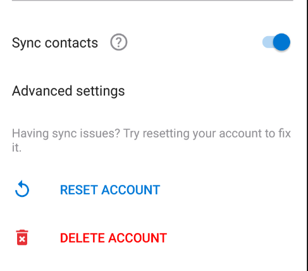Select the word RESET in blue text
This screenshot has height=271, width=308.
point(79,190)
